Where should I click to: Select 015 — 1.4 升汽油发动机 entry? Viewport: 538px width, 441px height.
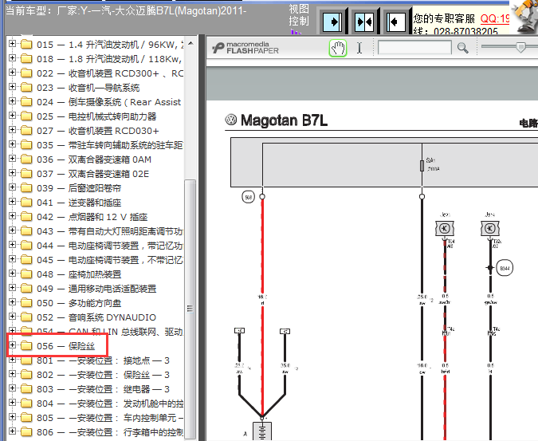click(110, 45)
